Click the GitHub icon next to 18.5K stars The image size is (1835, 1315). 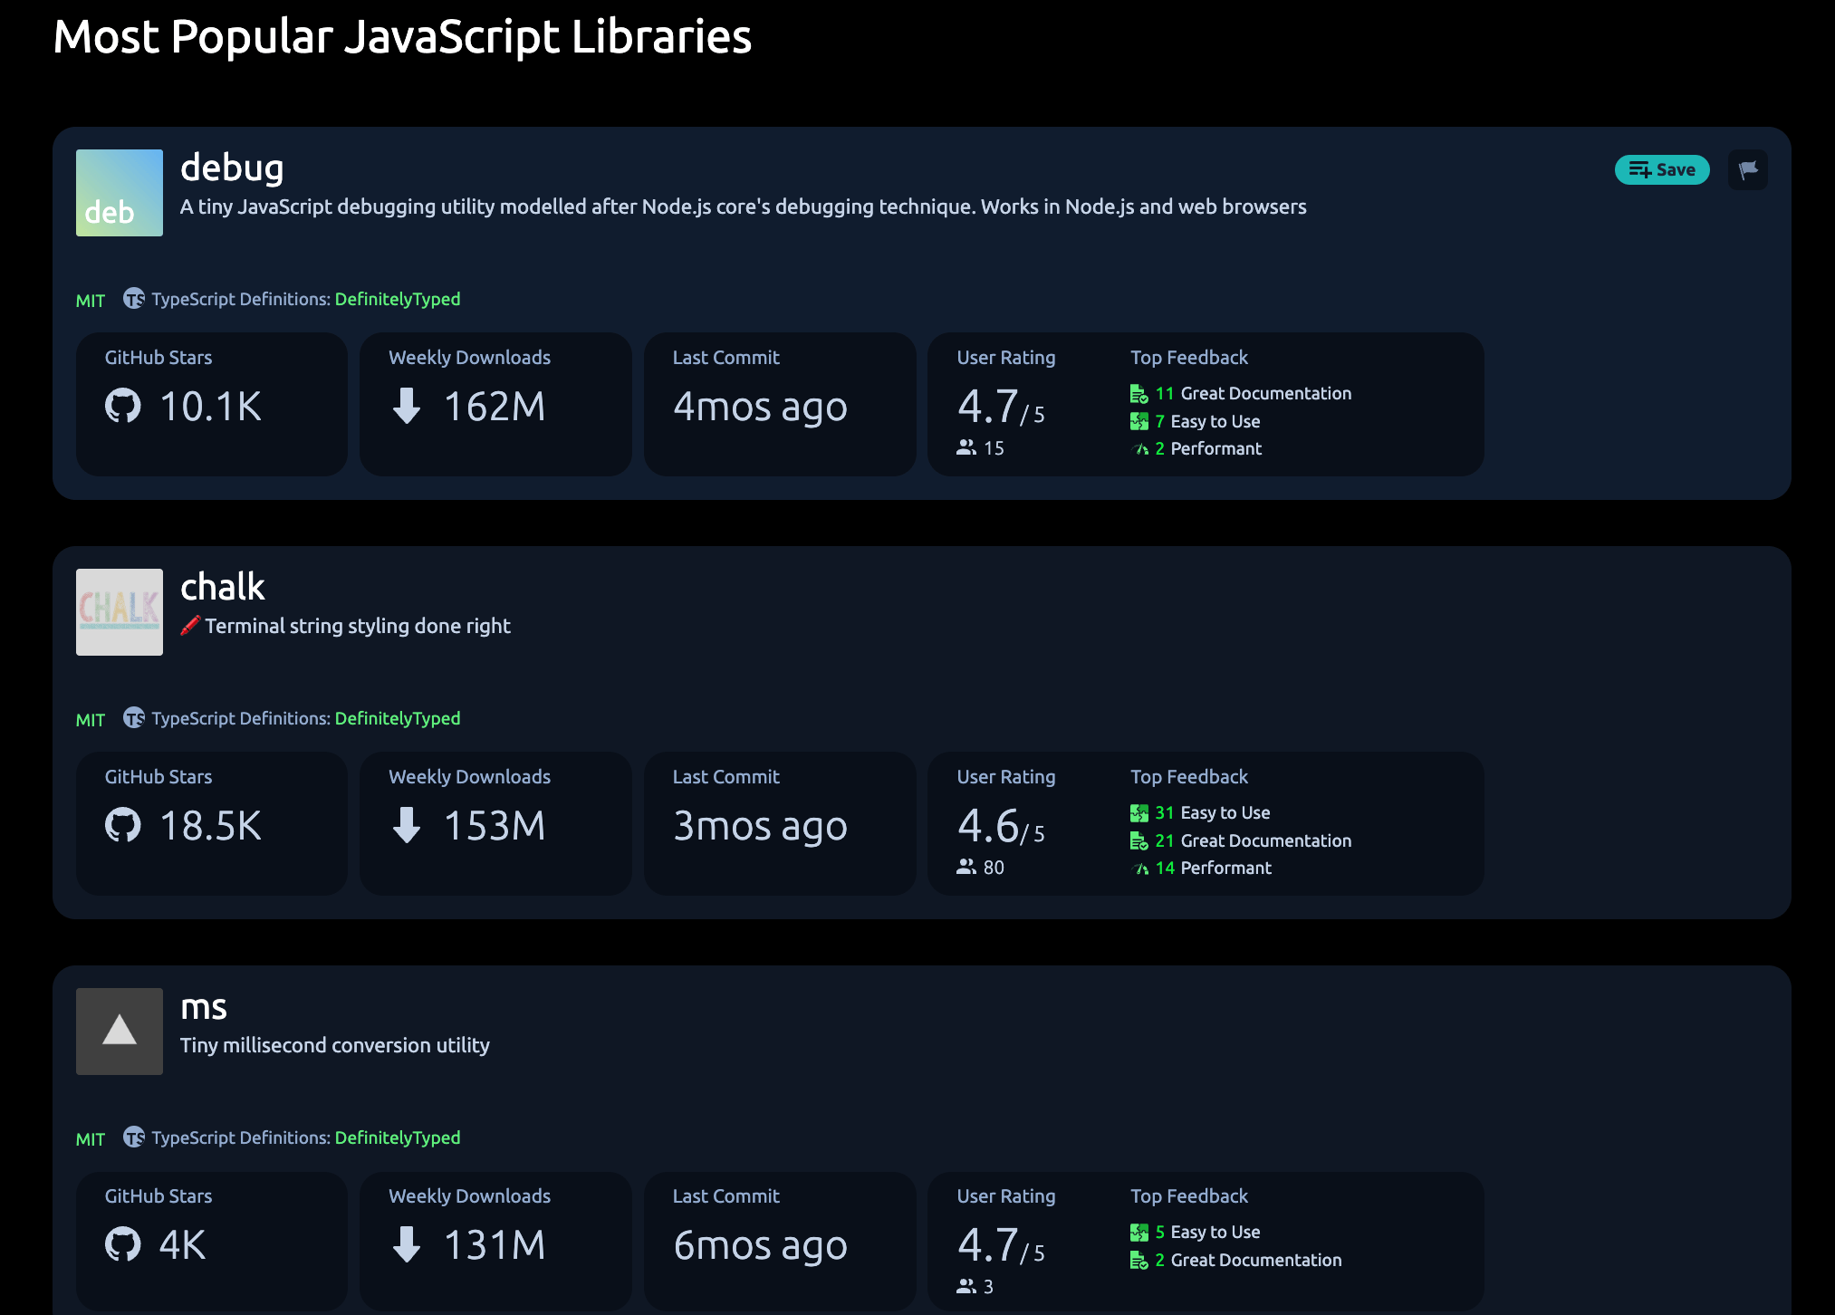pos(123,825)
